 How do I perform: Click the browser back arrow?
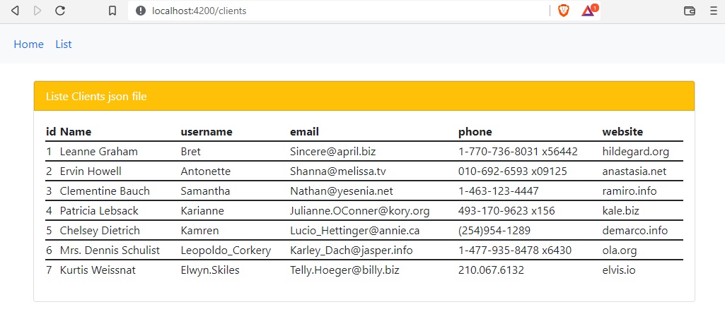click(x=15, y=11)
